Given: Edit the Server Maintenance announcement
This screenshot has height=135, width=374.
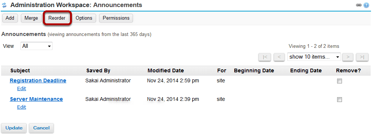Looking at the screenshot, I should point(22,107).
